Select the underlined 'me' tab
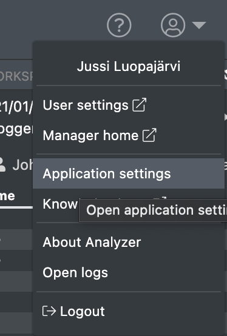 tap(7, 196)
